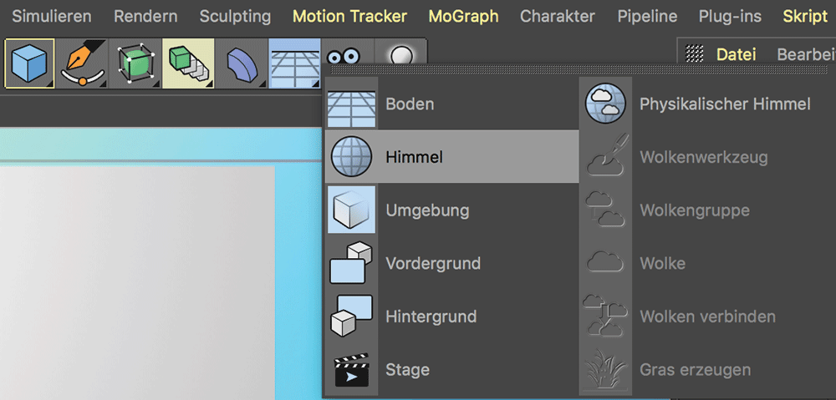Open the Motion Tracker menu
The image size is (836, 400).
point(349,16)
